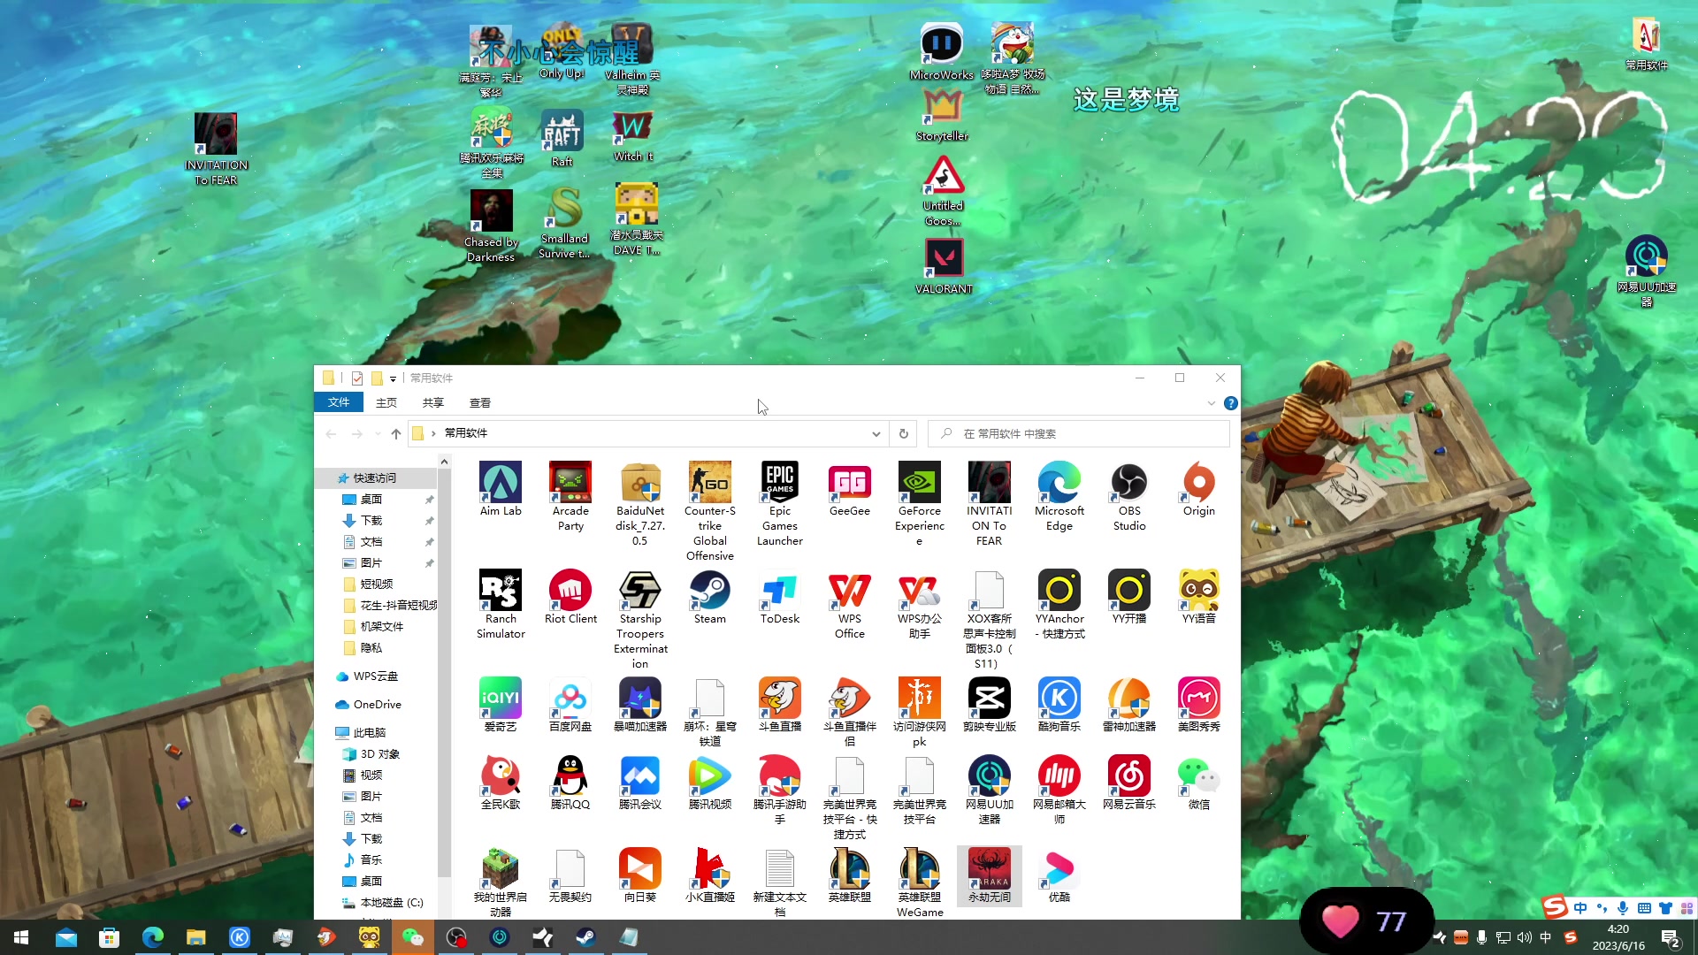Viewport: 1698px width, 955px height.
Task: Open 3D 对象 in navigation pane
Action: pos(380,753)
